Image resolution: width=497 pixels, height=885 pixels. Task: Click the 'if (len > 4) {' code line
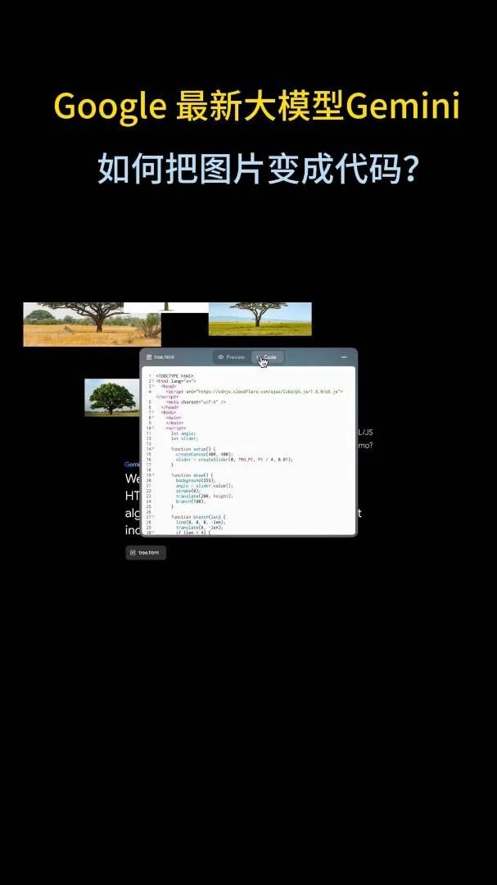pyautogui.click(x=193, y=533)
